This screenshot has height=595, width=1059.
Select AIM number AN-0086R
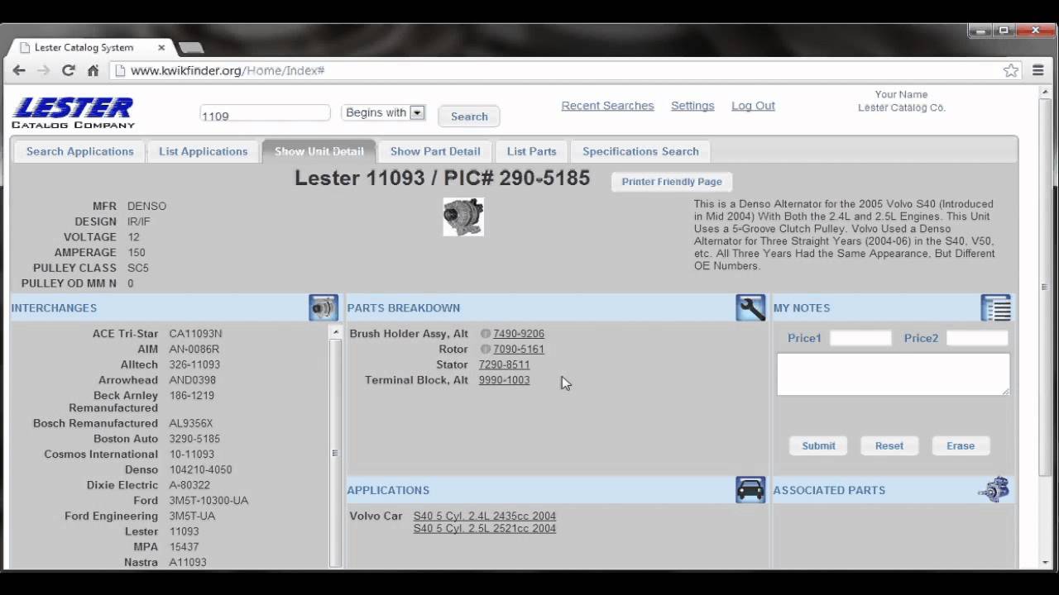point(194,350)
